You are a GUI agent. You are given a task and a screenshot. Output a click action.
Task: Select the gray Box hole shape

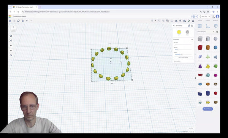[x=200, y=39]
